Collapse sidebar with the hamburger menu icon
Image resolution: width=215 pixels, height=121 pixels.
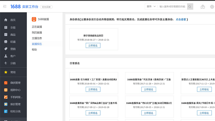[x=5, y=6]
